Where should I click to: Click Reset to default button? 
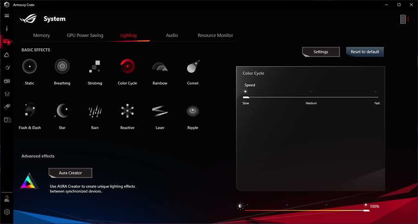(x=365, y=51)
